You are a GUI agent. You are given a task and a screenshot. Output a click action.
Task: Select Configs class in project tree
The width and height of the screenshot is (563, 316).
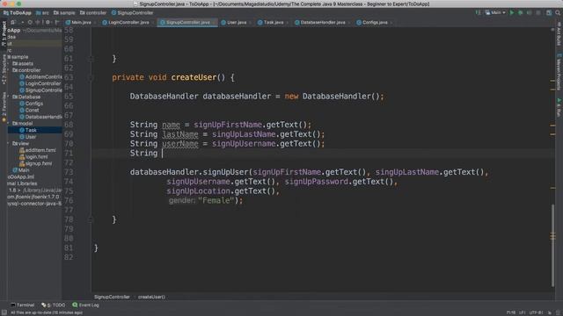tap(32, 104)
